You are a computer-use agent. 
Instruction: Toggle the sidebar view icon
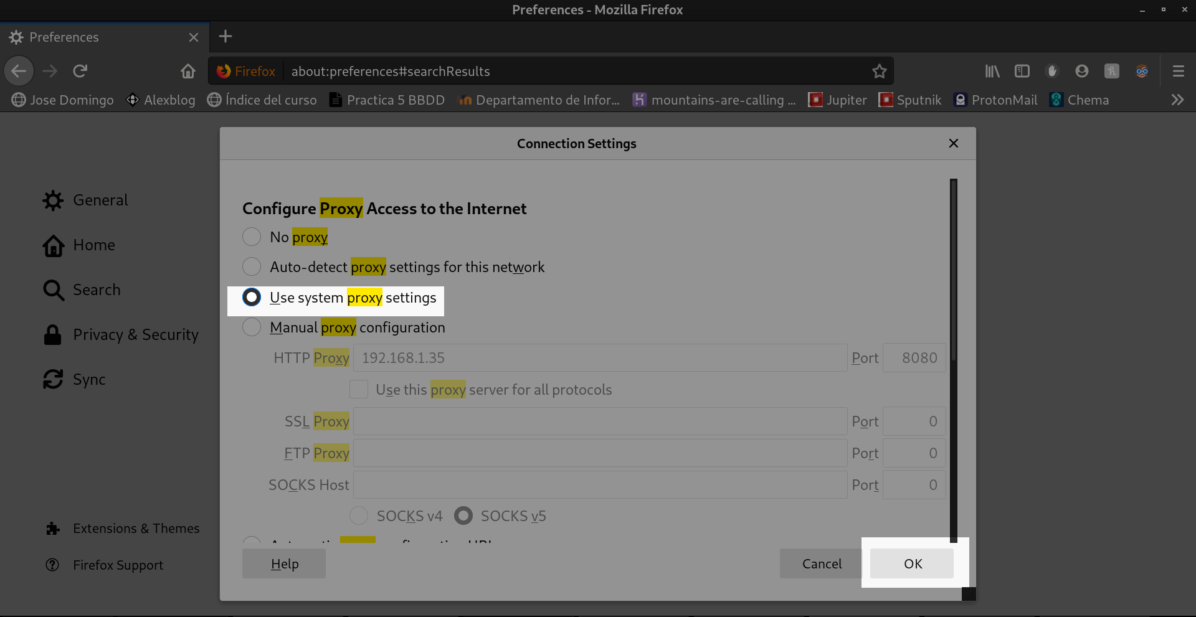tap(1022, 72)
